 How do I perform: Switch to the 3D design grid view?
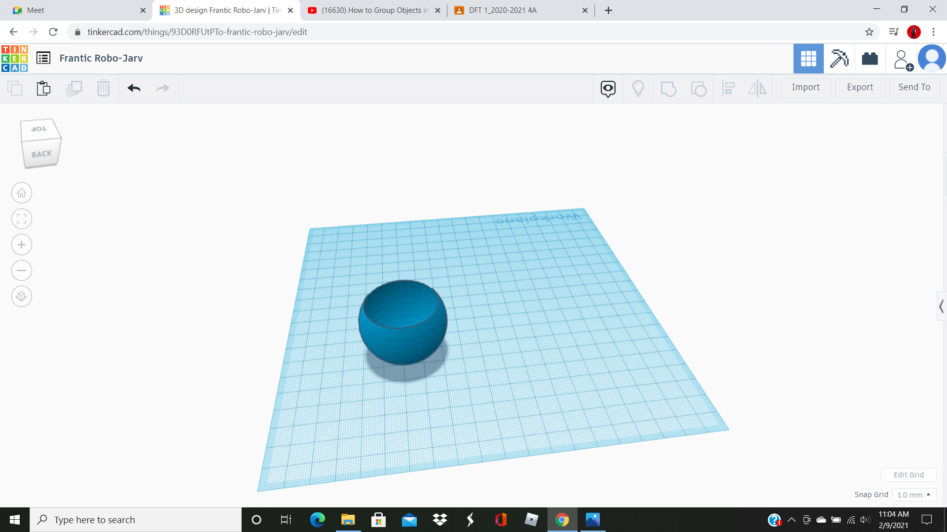click(x=808, y=59)
